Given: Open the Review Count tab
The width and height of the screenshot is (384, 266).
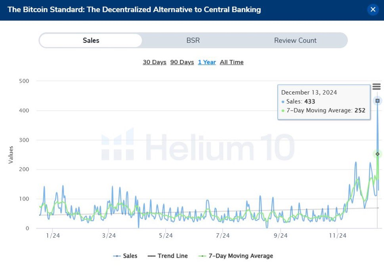Looking at the screenshot, I should 295,40.
